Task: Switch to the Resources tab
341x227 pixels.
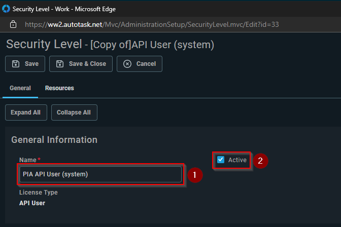Action: [x=59, y=88]
